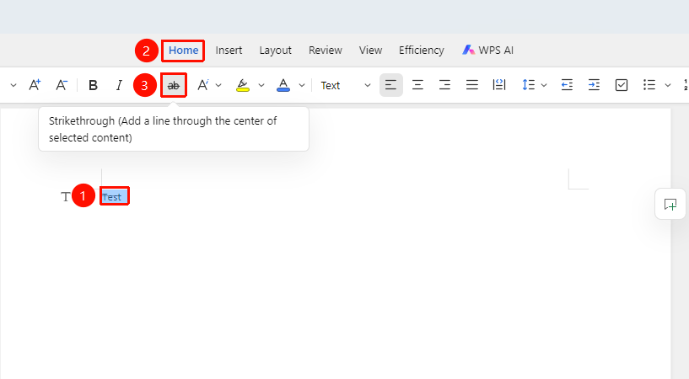Image resolution: width=689 pixels, height=379 pixels.
Task: Click the distributed alignment icon
Action: pyautogui.click(x=499, y=85)
